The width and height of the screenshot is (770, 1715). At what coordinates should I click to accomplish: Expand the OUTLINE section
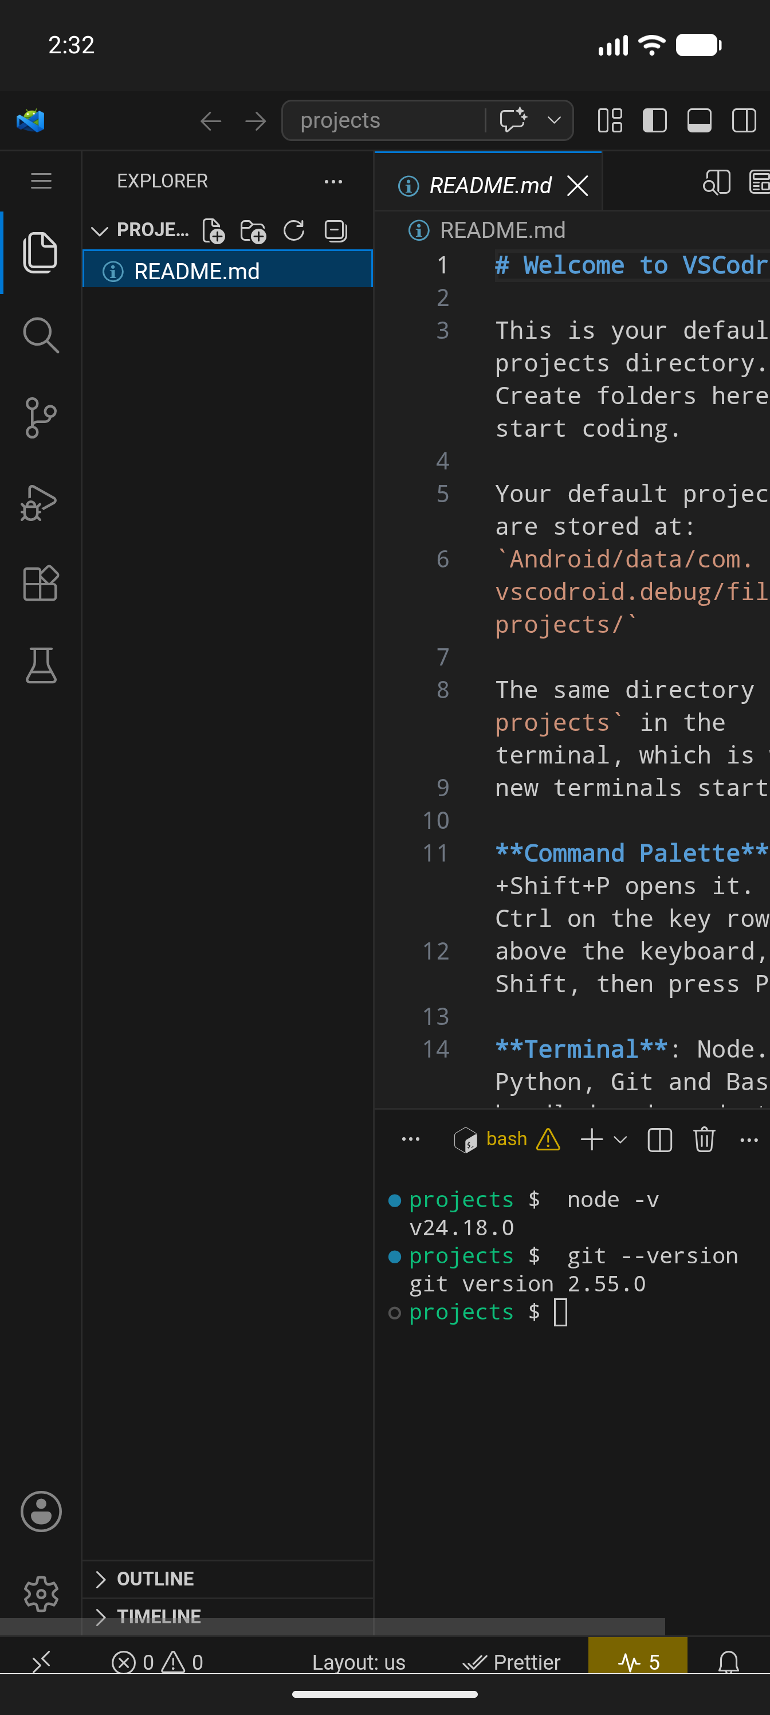point(227,1579)
